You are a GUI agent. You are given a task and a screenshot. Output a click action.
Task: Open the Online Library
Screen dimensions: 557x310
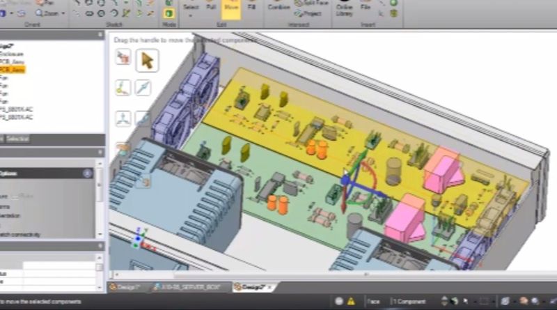[x=344, y=9]
